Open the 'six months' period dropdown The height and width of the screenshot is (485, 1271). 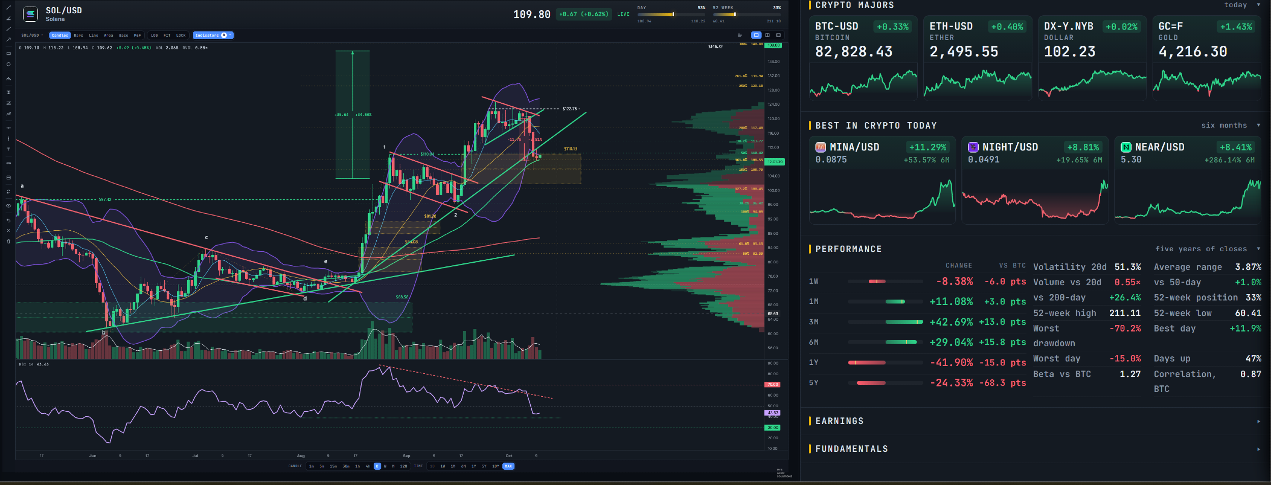point(1231,126)
